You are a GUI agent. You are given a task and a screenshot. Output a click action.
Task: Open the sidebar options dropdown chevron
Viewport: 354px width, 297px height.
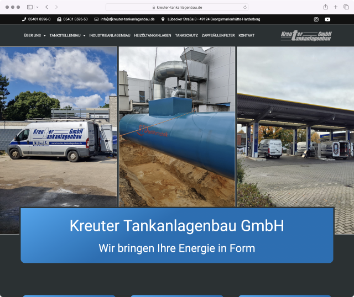(x=38, y=7)
